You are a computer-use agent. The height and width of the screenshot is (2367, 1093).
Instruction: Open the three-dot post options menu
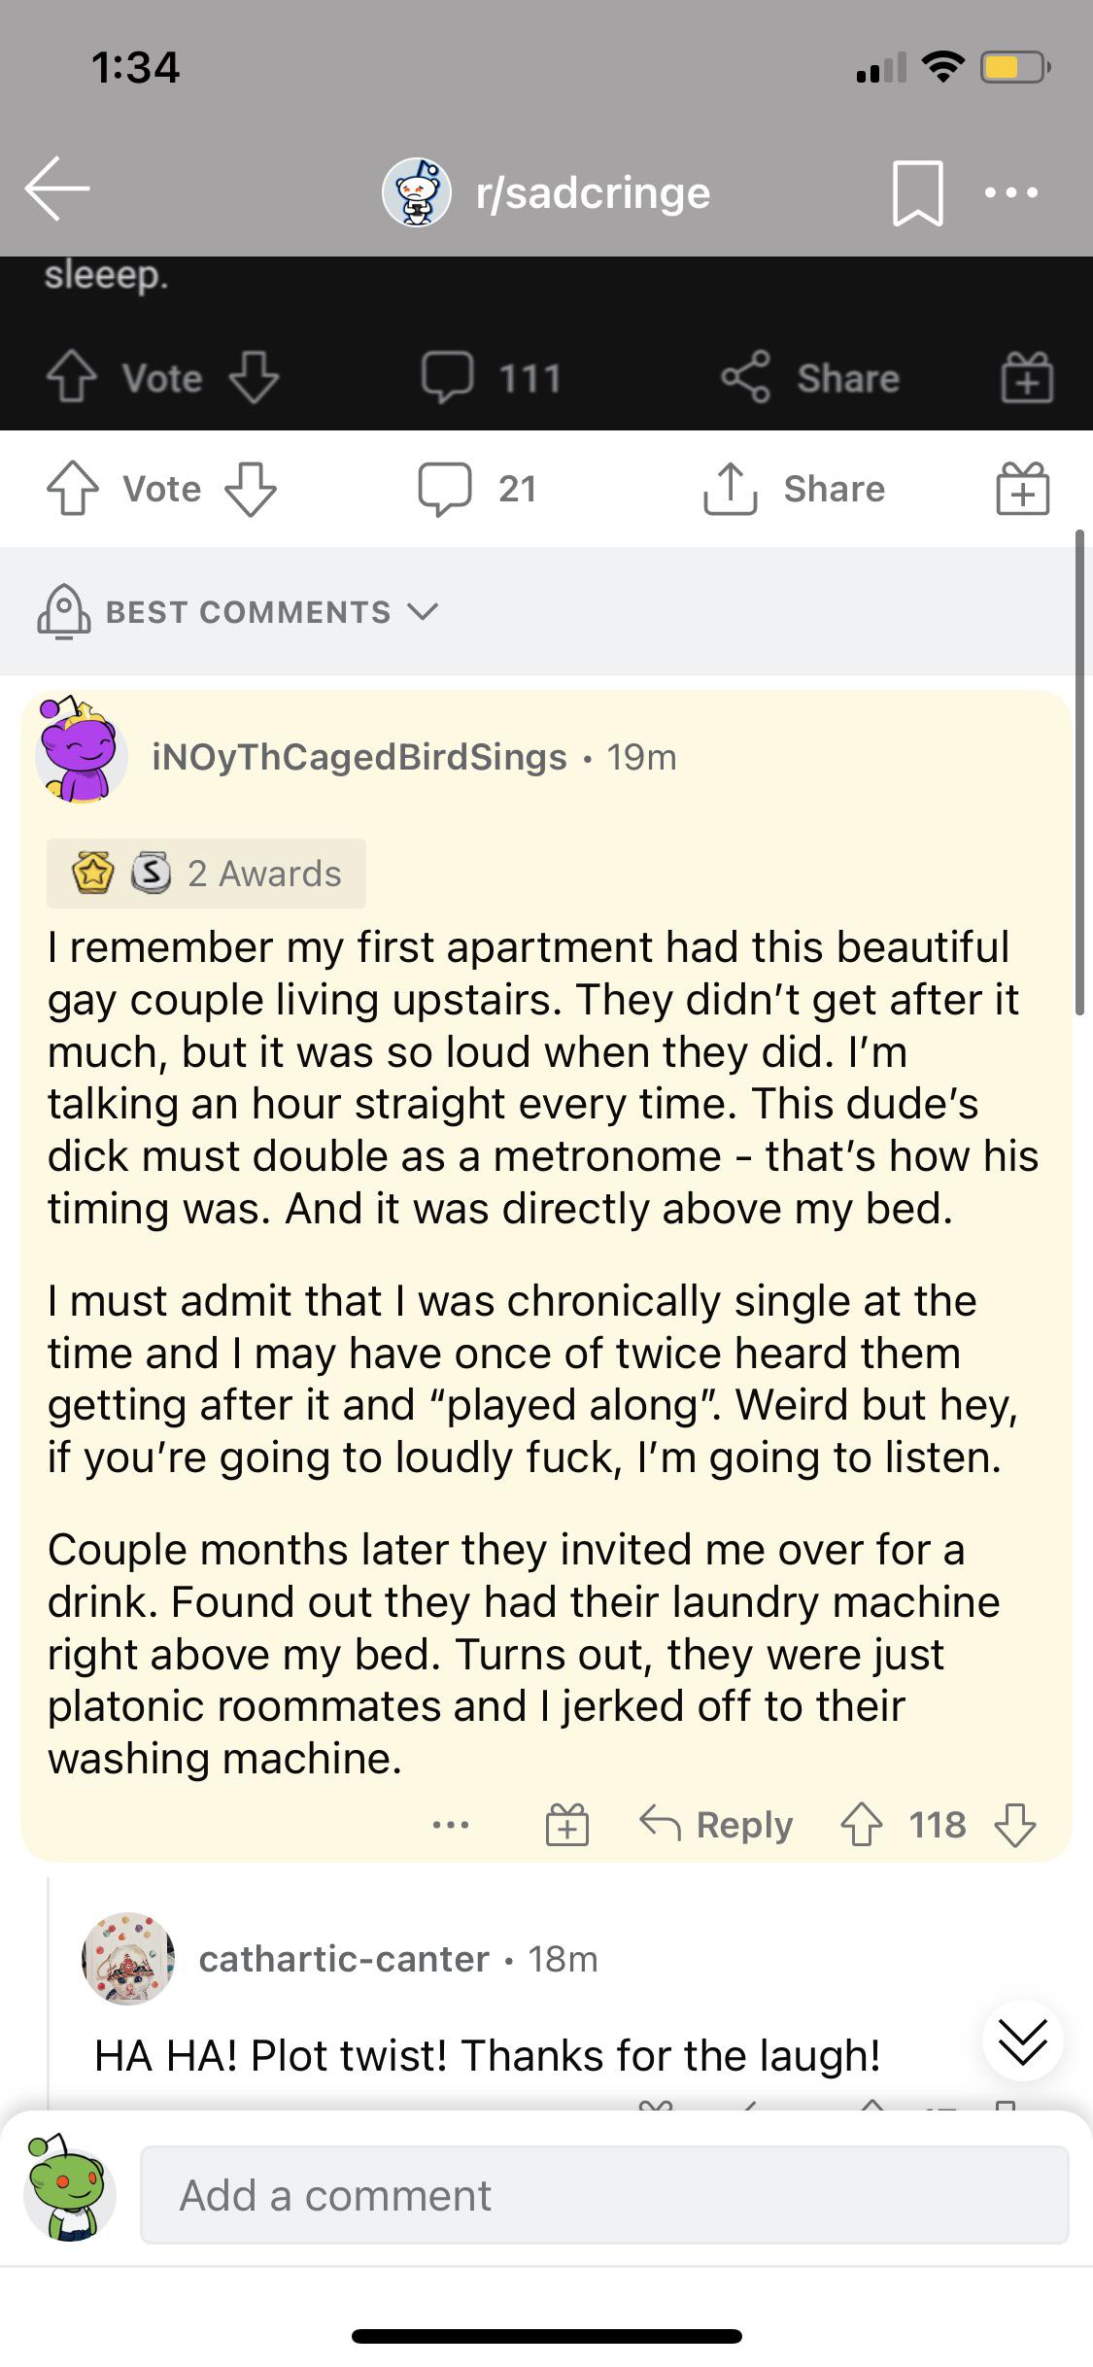[x=1010, y=192]
